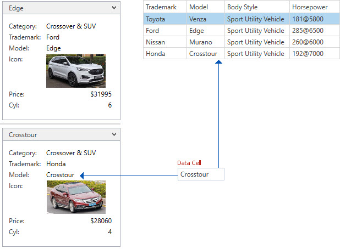Sort by Horsepower column header
The height and width of the screenshot is (249, 340).
click(315, 7)
